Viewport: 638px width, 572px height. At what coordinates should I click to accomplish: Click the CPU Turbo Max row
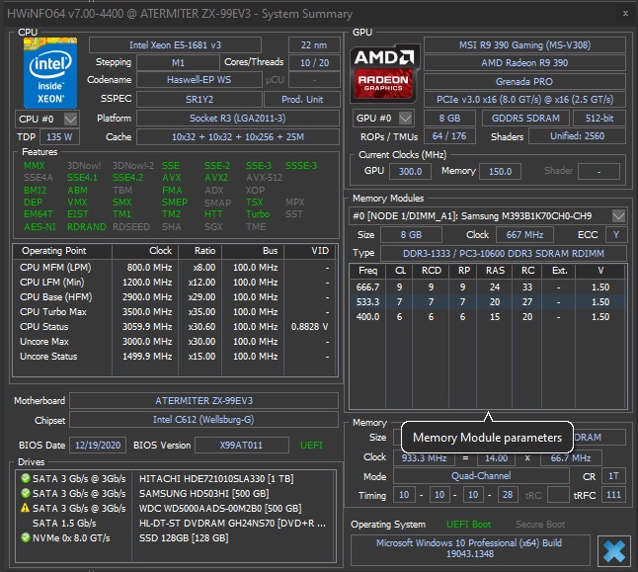[x=175, y=312]
